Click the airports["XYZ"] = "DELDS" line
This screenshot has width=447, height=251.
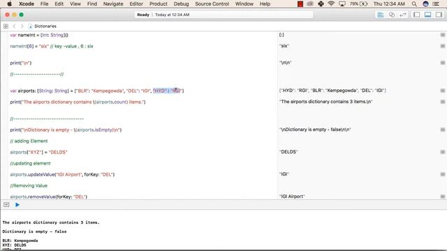38,152
